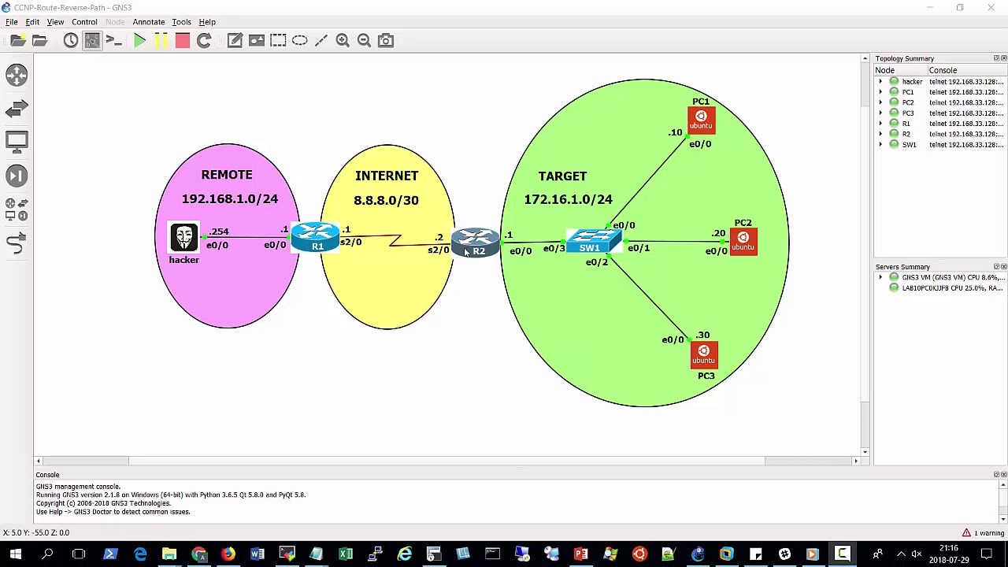Select the Add a link cable tool
This screenshot has width=1008, height=567.
point(17,244)
